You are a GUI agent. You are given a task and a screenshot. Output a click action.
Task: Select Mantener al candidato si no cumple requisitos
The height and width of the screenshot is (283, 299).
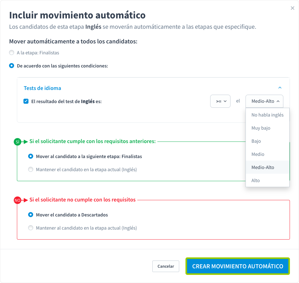coord(31,228)
